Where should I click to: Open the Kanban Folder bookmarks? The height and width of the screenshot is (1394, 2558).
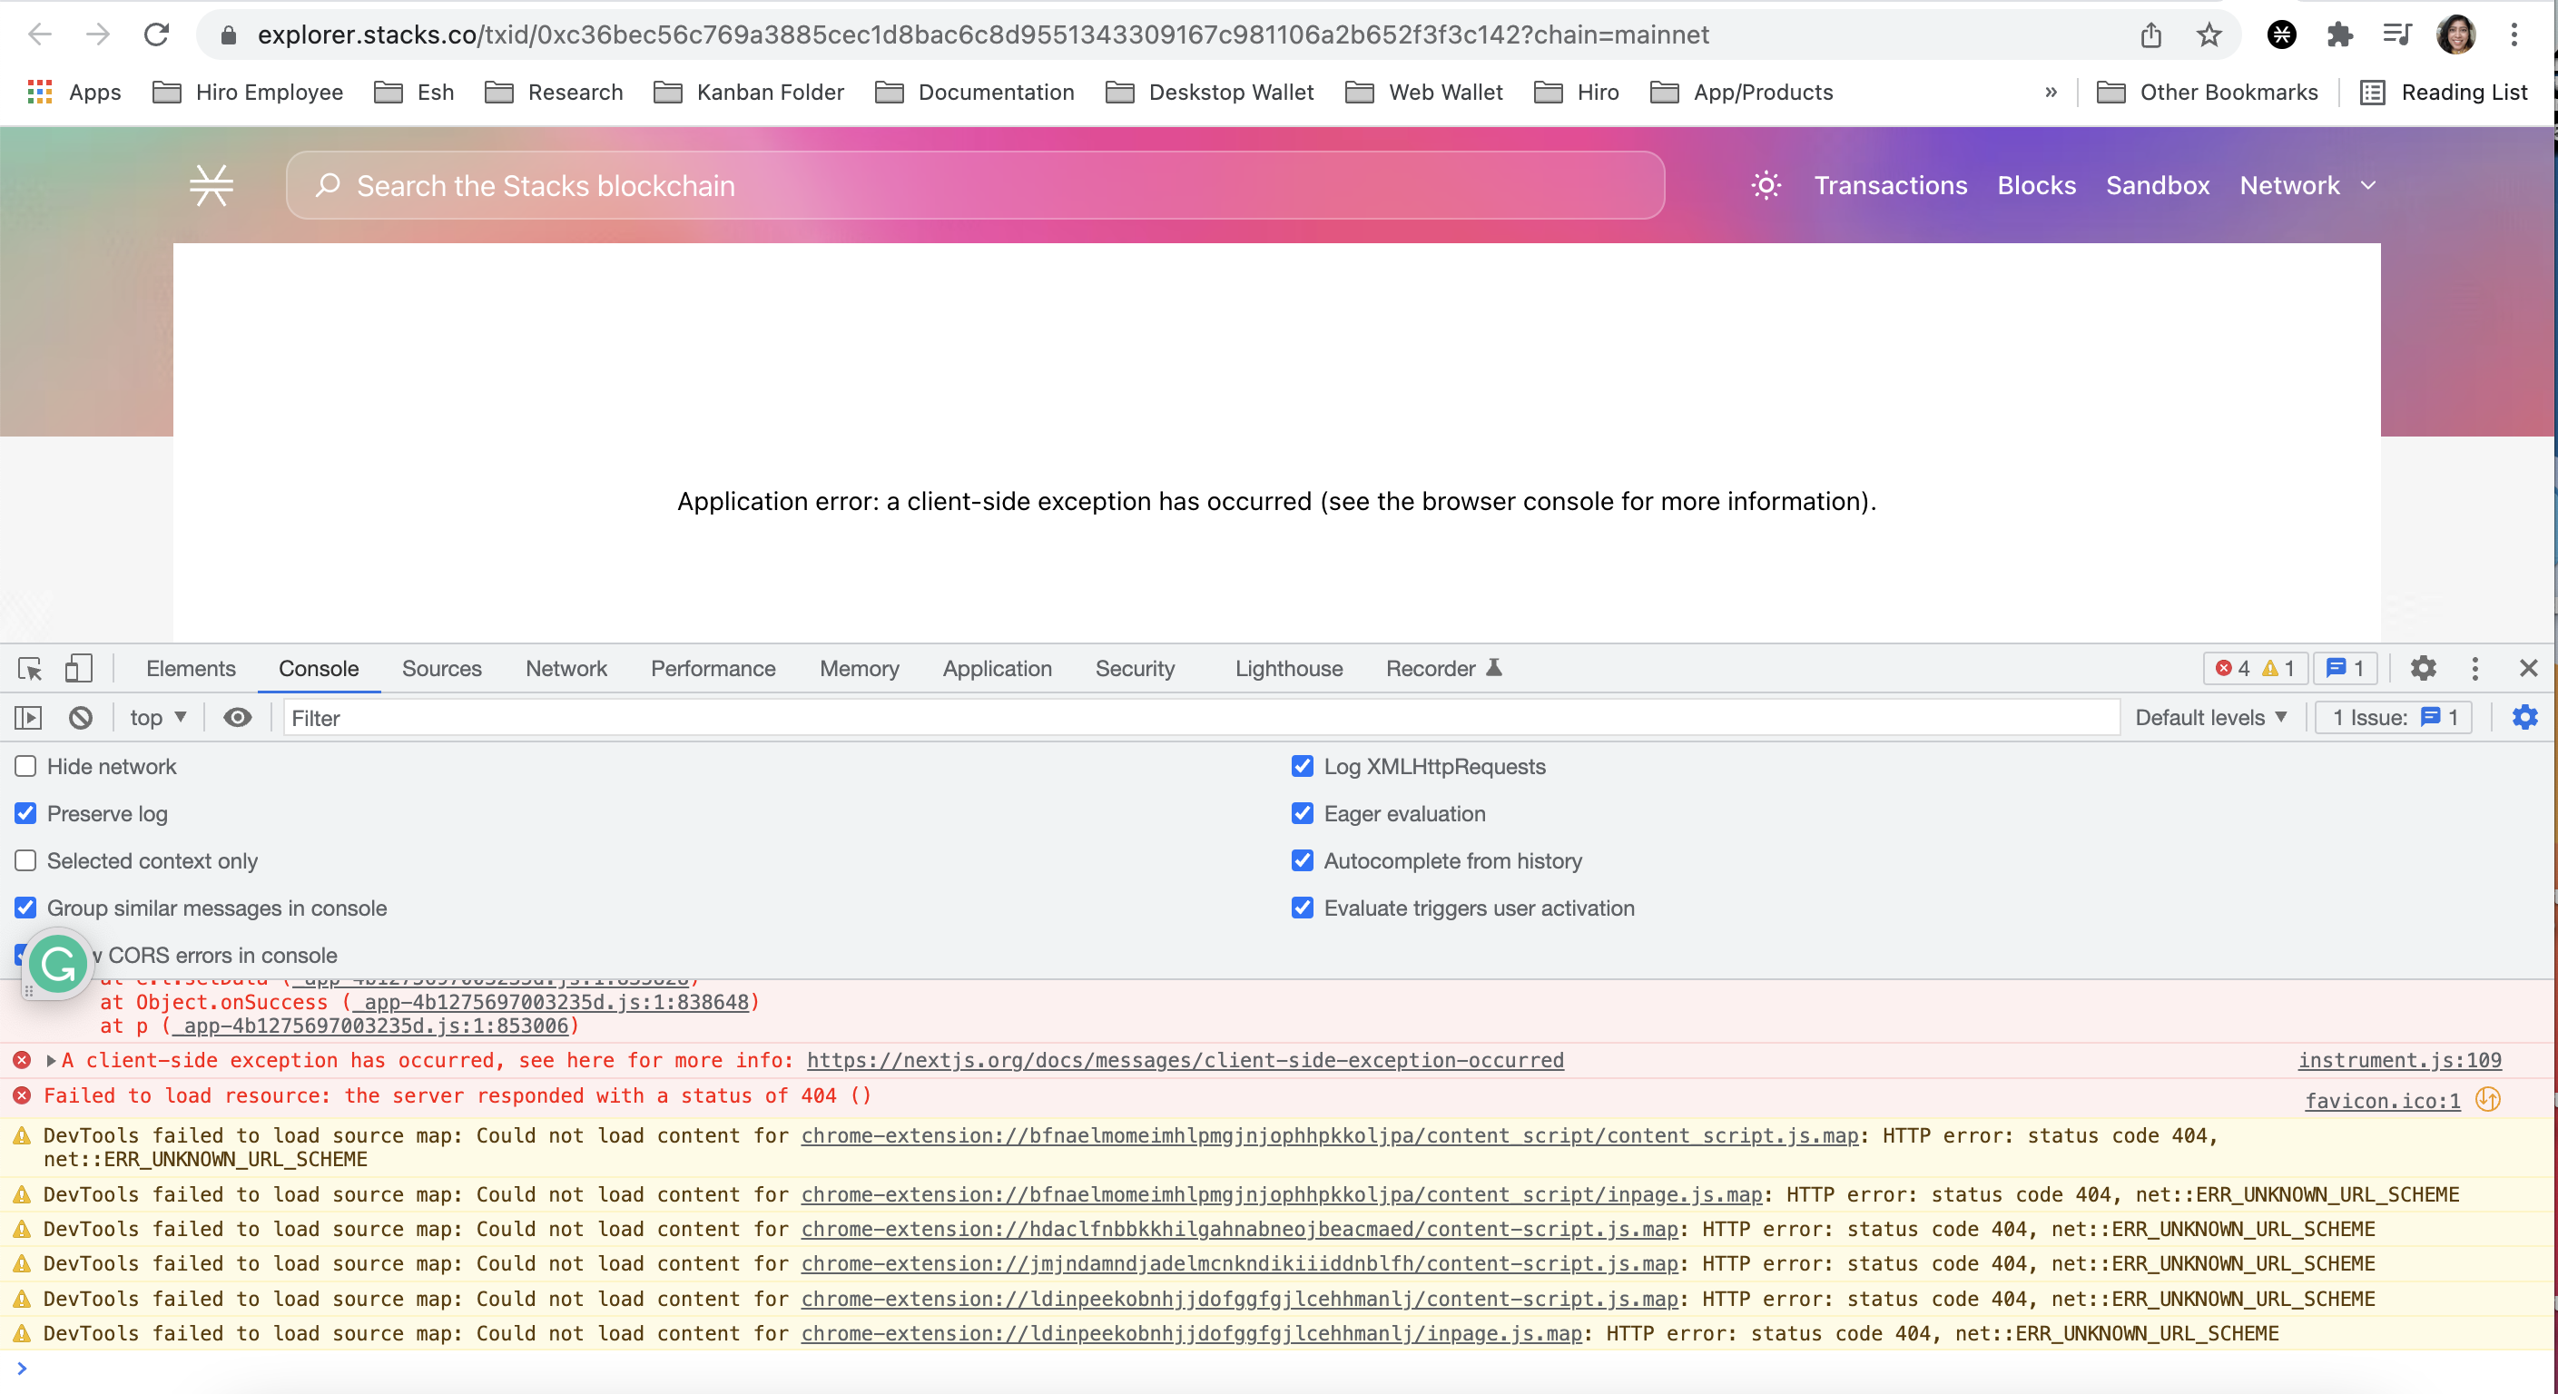(749, 93)
